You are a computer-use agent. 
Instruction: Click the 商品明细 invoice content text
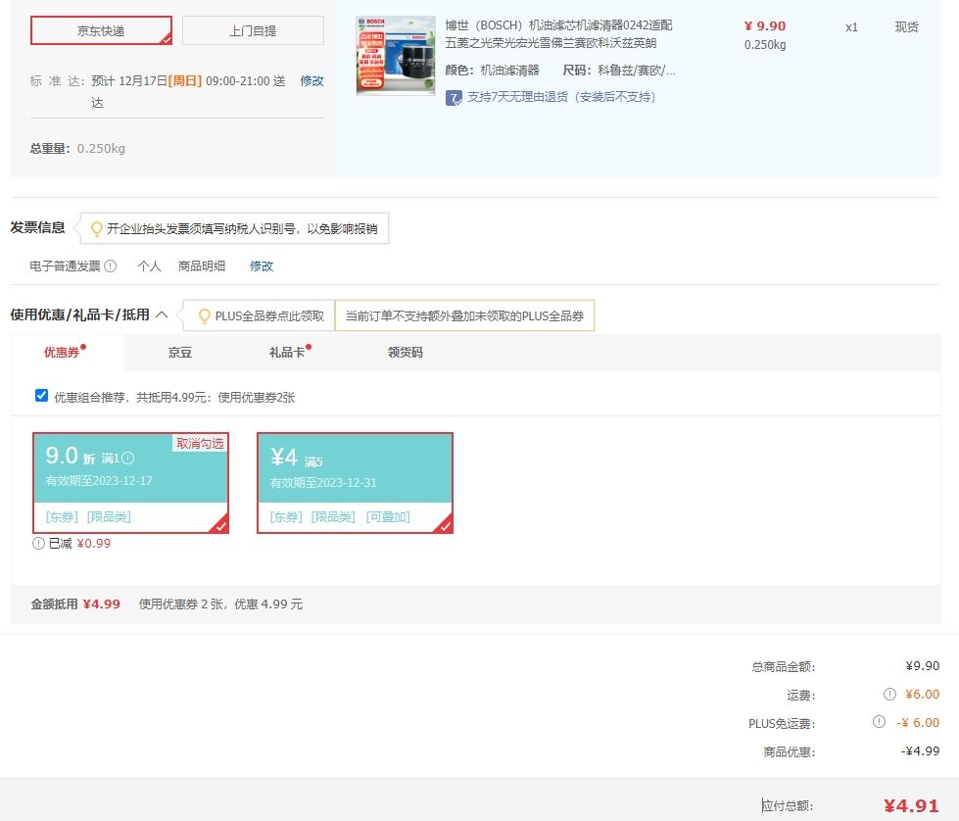(202, 266)
